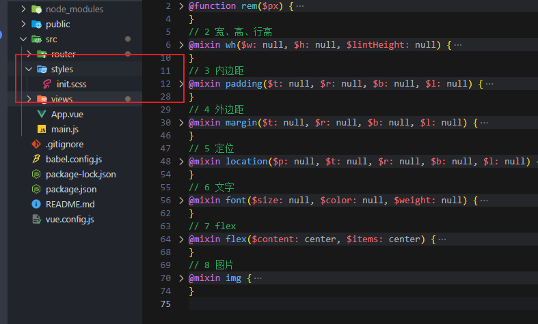Click the public folder globe icon
538x324 pixels.
(x=36, y=25)
